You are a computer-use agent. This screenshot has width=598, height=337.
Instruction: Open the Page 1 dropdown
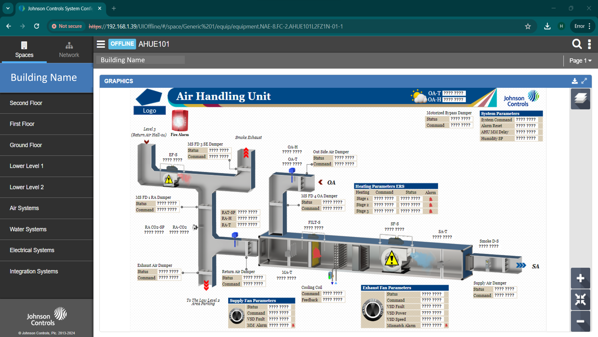click(x=580, y=60)
